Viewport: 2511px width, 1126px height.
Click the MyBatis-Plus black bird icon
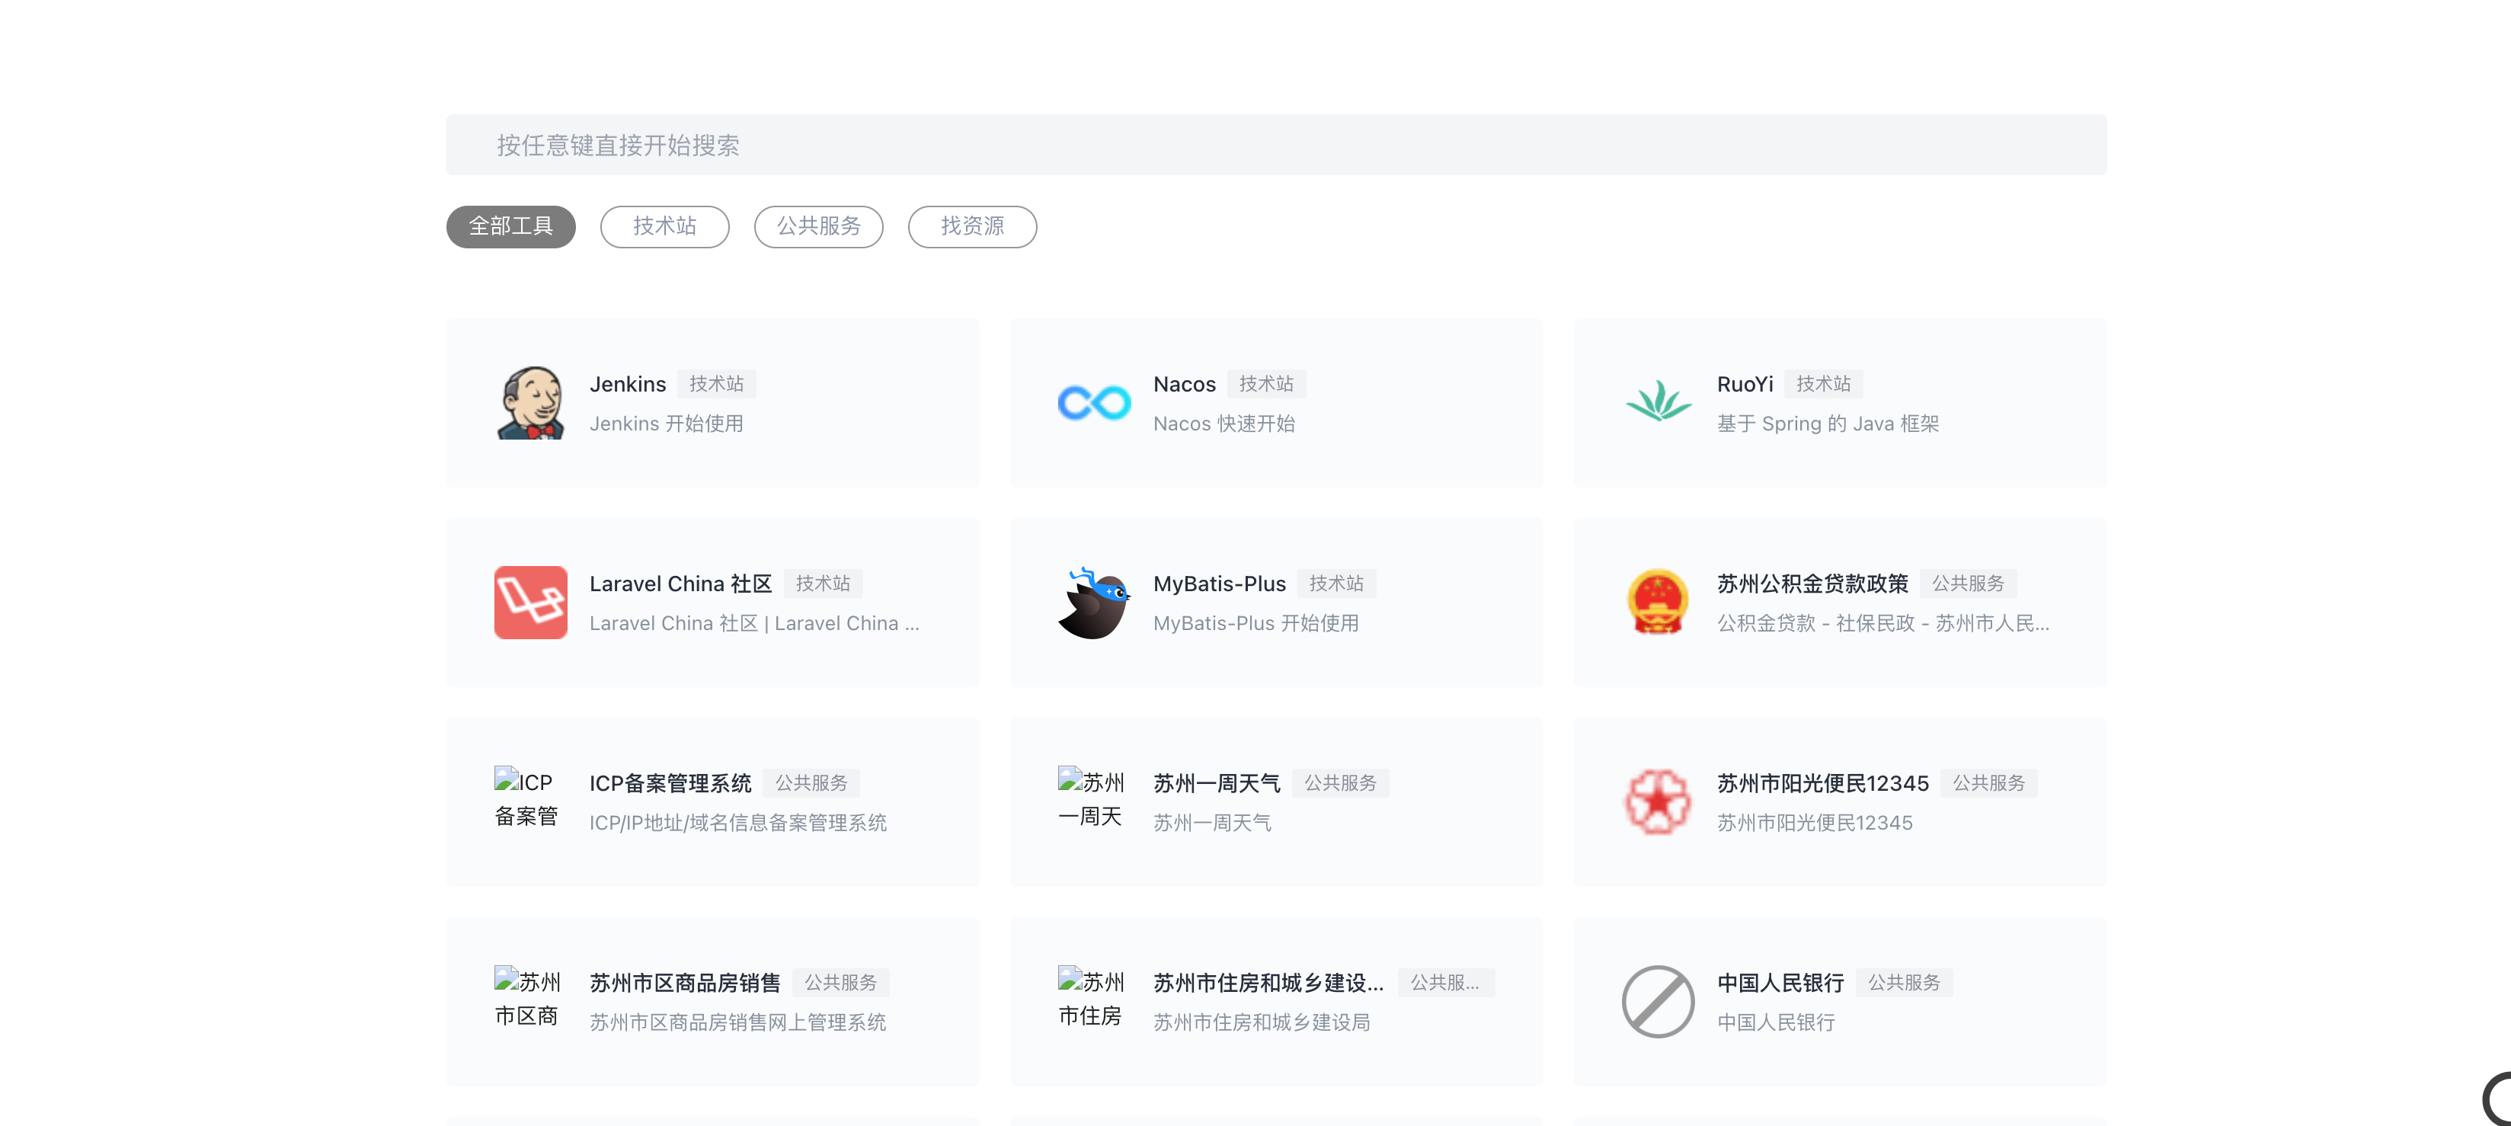(x=1094, y=603)
